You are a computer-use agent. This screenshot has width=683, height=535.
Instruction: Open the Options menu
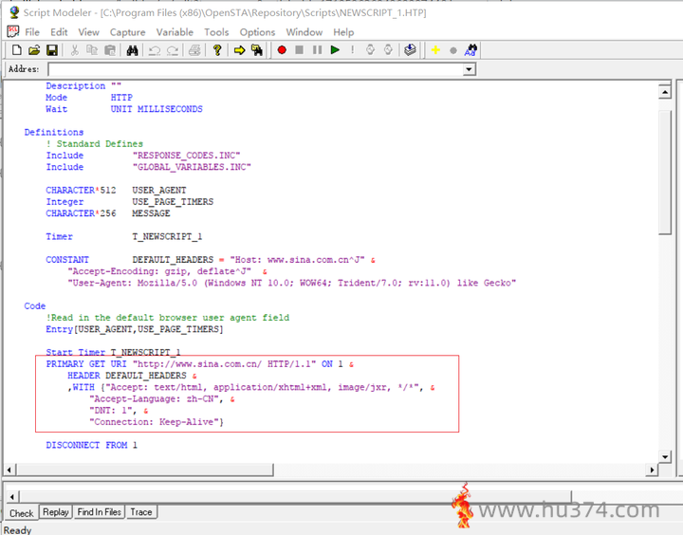click(257, 32)
